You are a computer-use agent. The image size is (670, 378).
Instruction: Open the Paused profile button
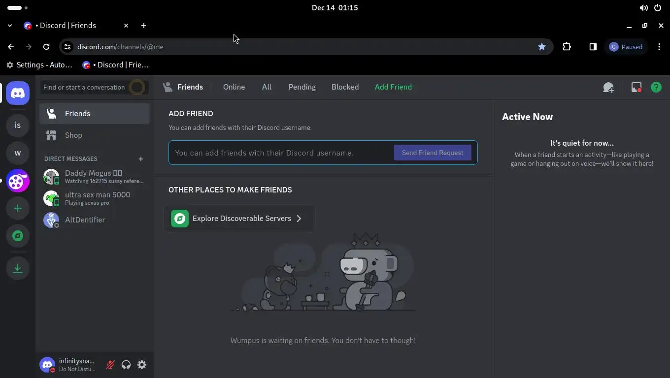click(x=626, y=47)
